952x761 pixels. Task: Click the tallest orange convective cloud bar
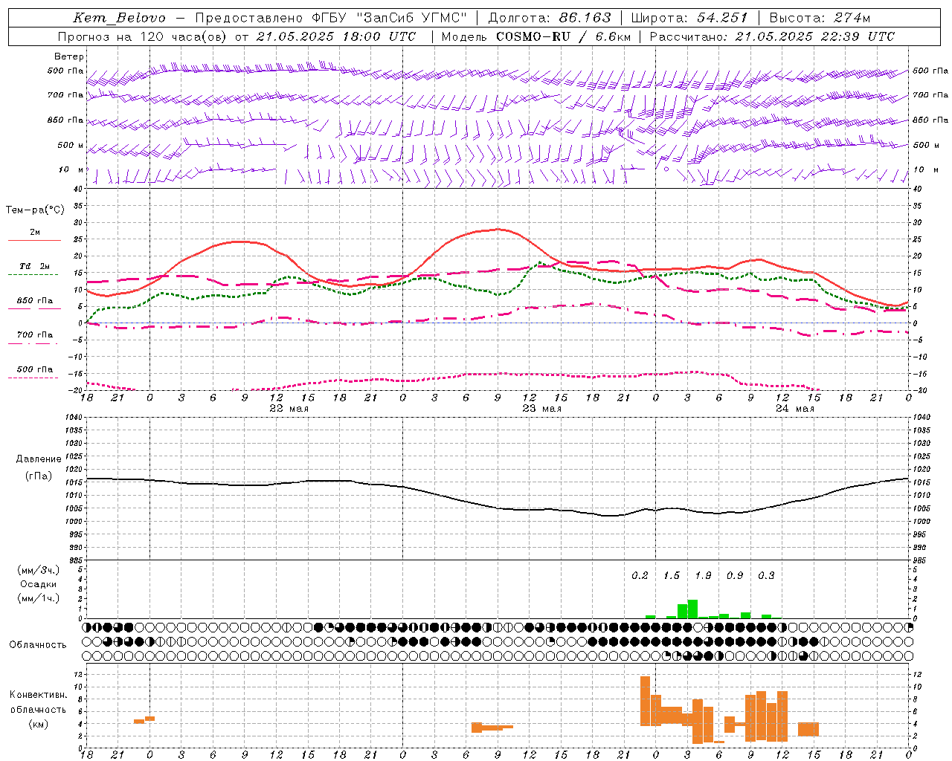[x=645, y=701]
